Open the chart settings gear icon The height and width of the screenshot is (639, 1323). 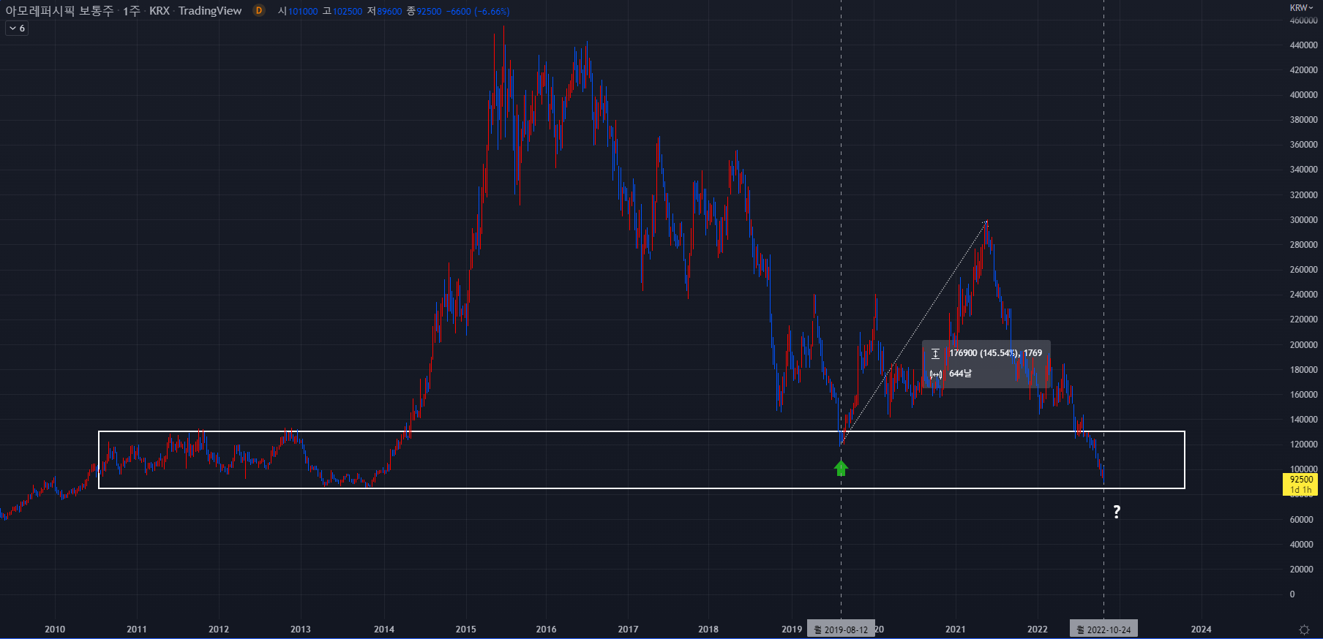pyautogui.click(x=1304, y=629)
